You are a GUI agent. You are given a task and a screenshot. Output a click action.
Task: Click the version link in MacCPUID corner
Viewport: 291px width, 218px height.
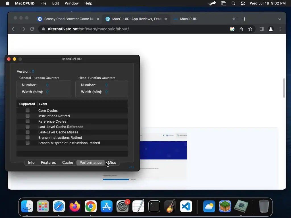click(131, 167)
